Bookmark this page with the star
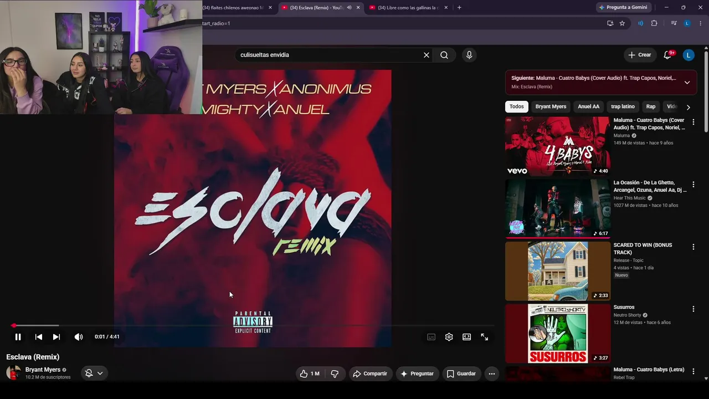 coord(622,23)
